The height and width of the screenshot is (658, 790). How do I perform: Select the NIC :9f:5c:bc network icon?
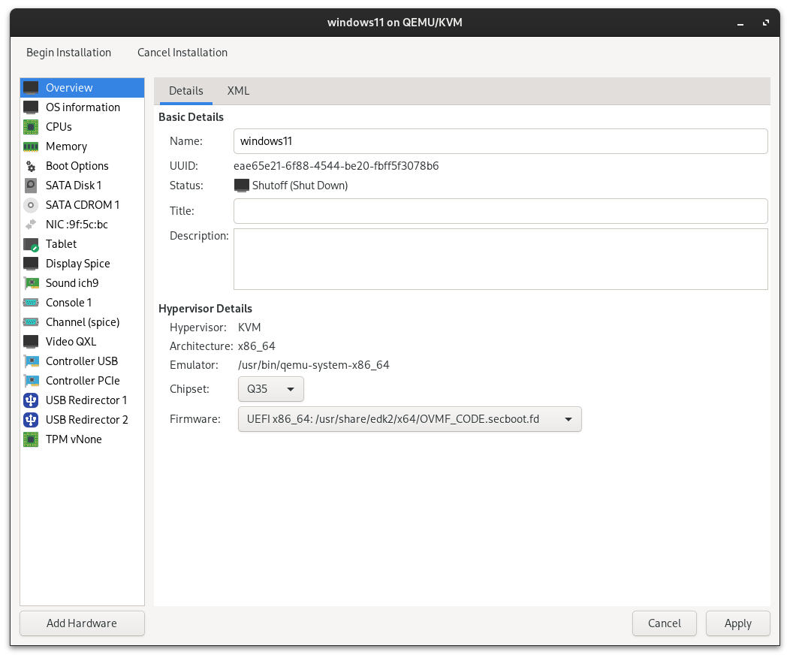tap(31, 225)
